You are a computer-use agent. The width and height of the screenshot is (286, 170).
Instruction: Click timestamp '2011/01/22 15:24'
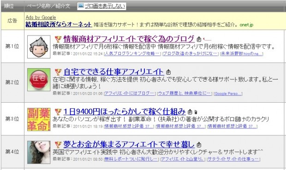(88, 54)
